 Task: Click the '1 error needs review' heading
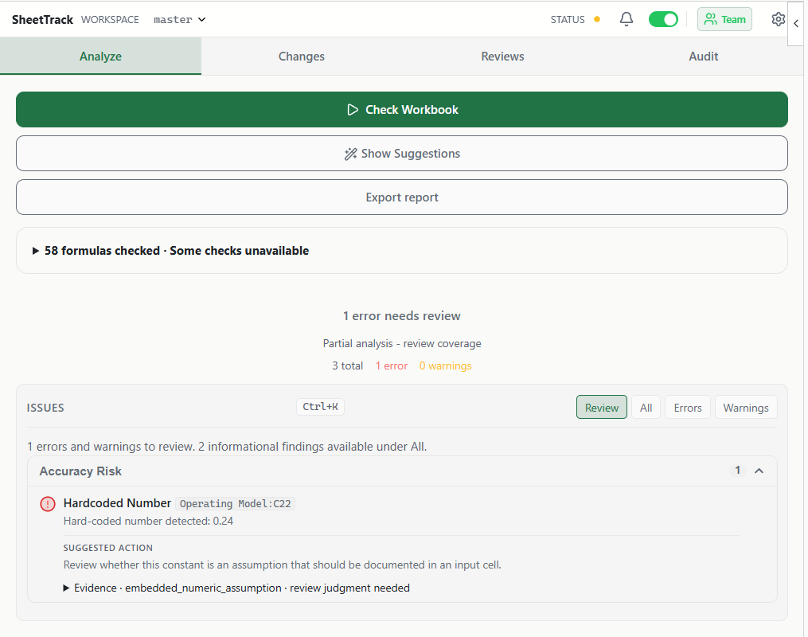click(x=402, y=316)
